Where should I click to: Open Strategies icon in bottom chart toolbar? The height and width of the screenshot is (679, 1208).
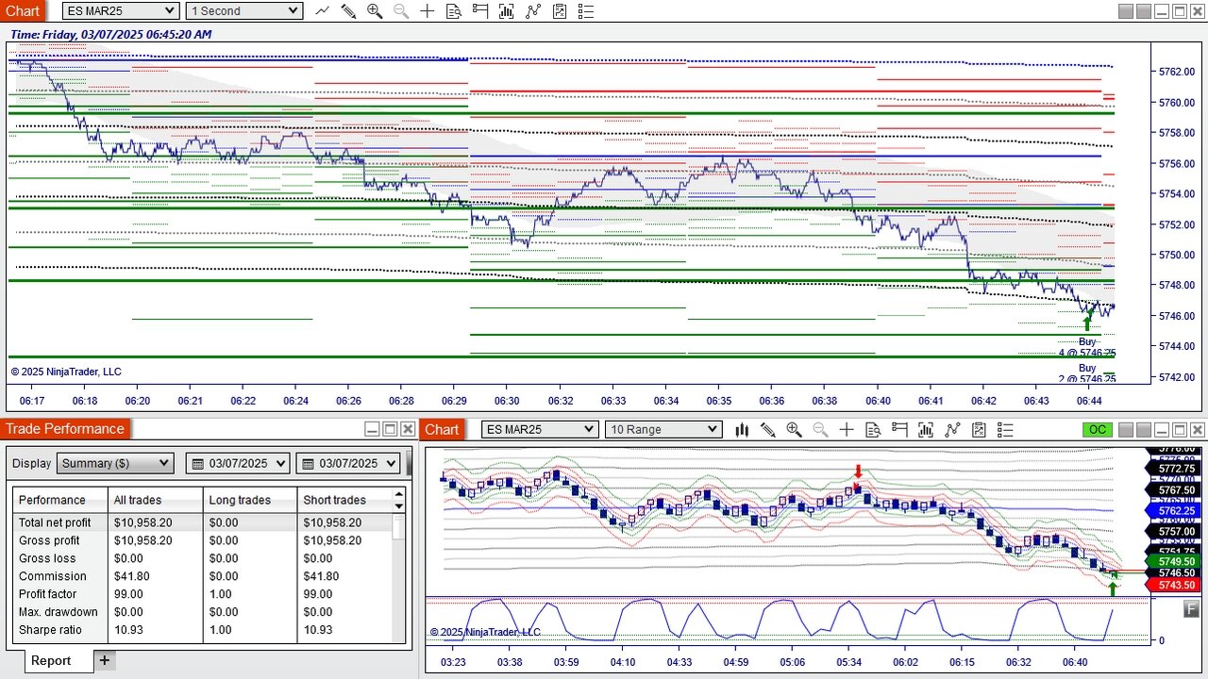(x=979, y=430)
